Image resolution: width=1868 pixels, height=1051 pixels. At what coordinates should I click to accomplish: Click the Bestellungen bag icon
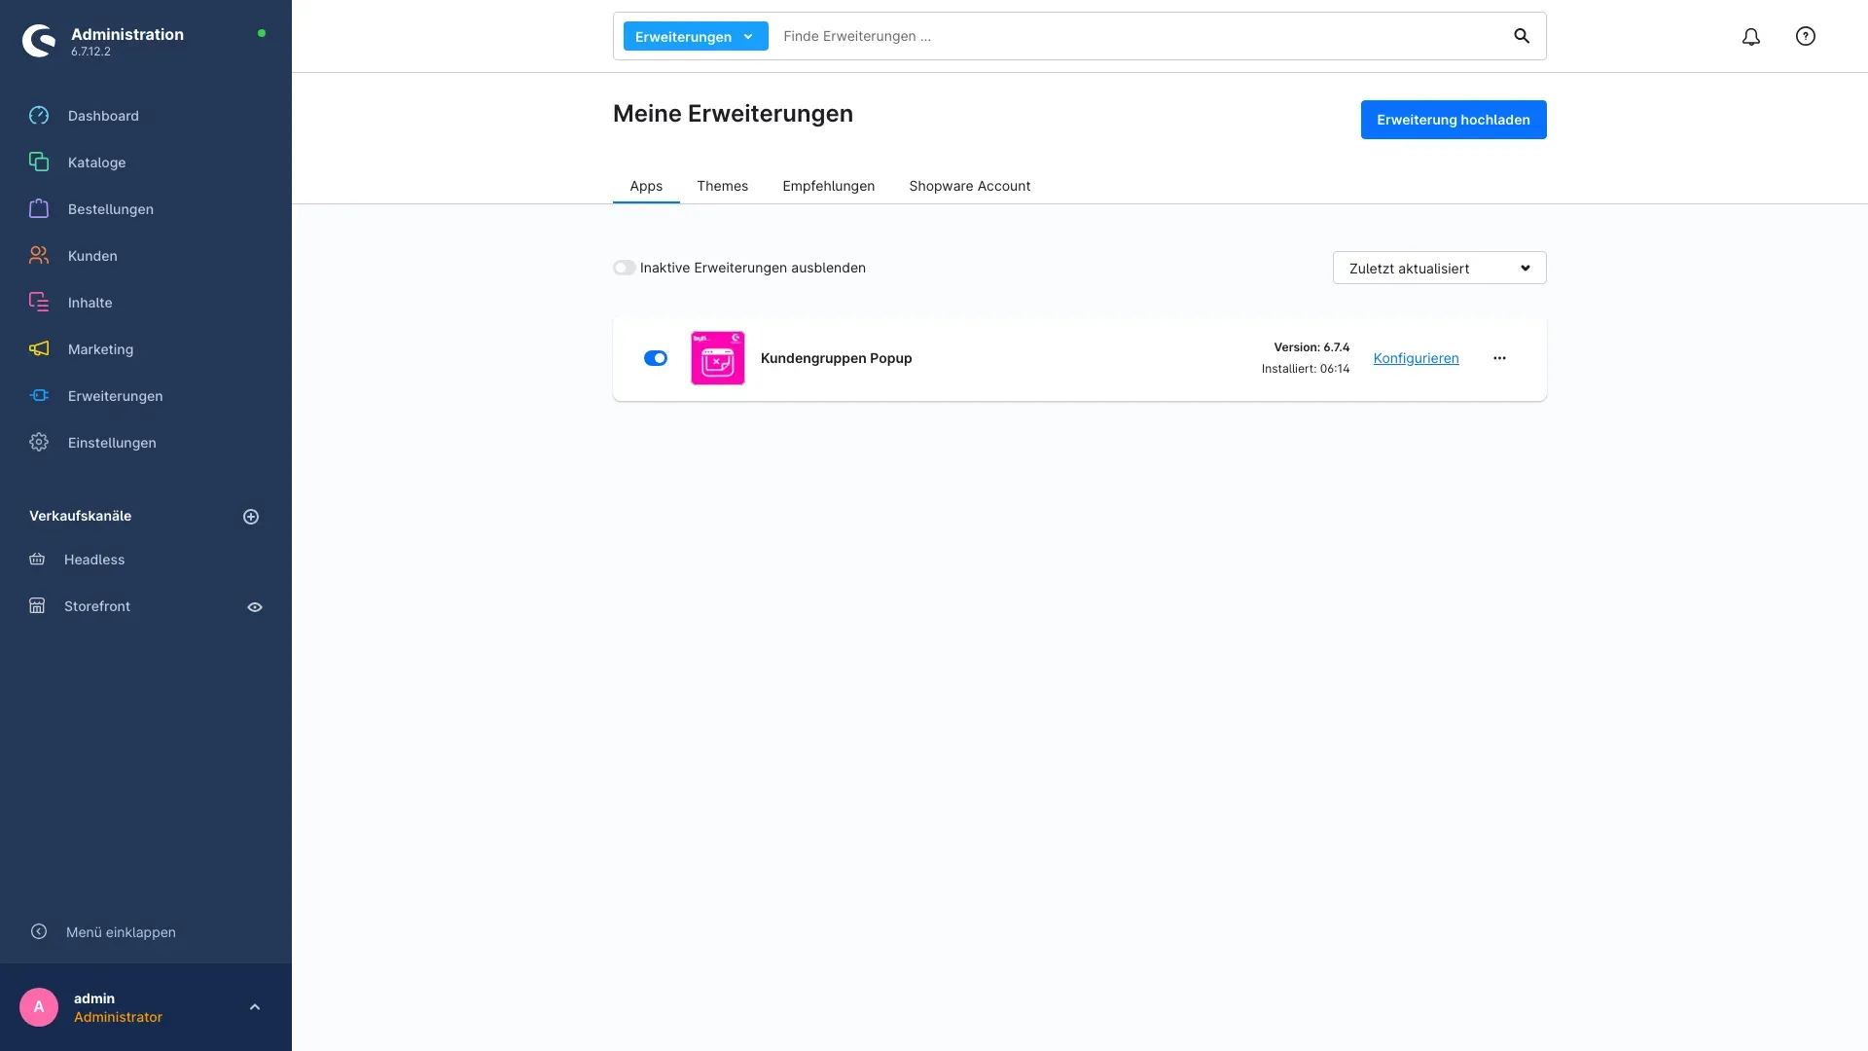pyautogui.click(x=39, y=209)
